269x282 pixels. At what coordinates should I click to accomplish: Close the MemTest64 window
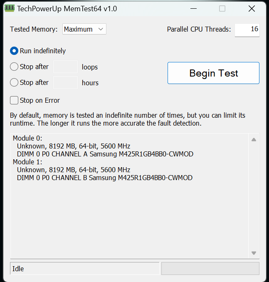tap(252, 8)
